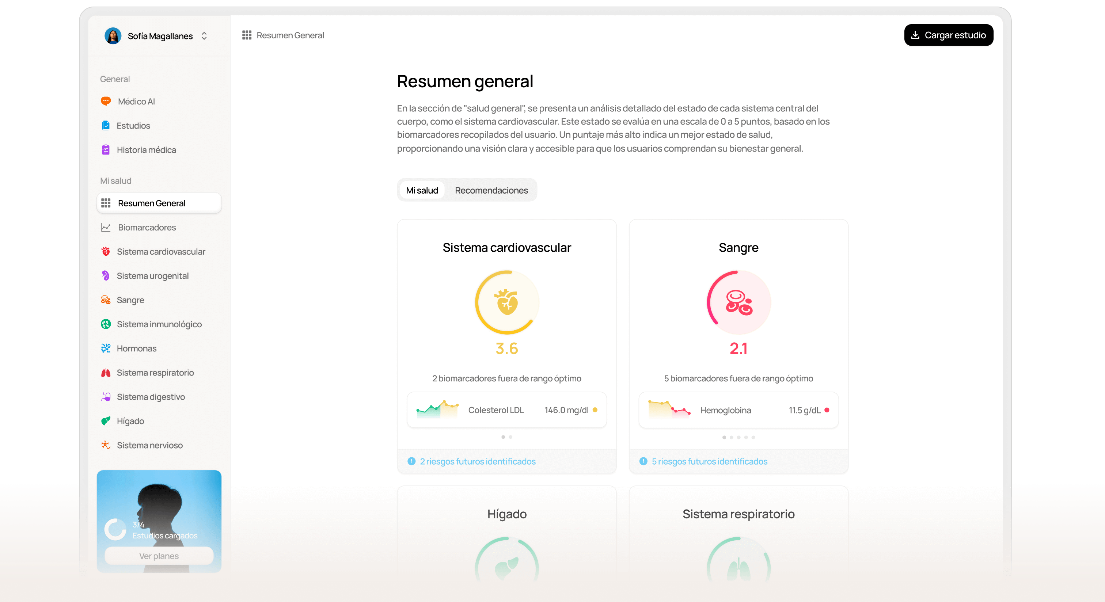Select last dot in Sangre biomarker carousel
This screenshot has width=1105, height=602.
click(x=753, y=437)
